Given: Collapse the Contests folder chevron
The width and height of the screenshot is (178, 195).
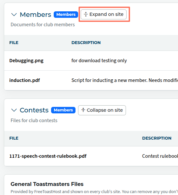Looking at the screenshot, I should click(x=14, y=110).
